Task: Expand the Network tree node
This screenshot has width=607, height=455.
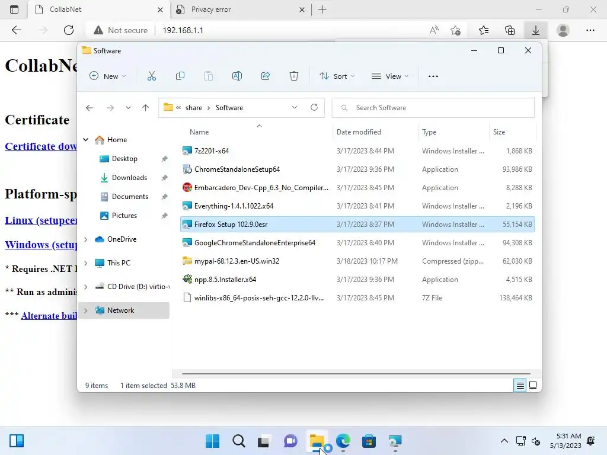Action: (86, 310)
